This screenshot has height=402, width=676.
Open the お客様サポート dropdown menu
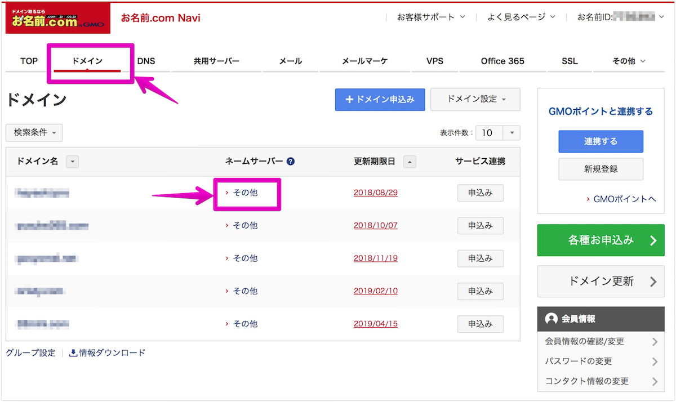tap(432, 17)
